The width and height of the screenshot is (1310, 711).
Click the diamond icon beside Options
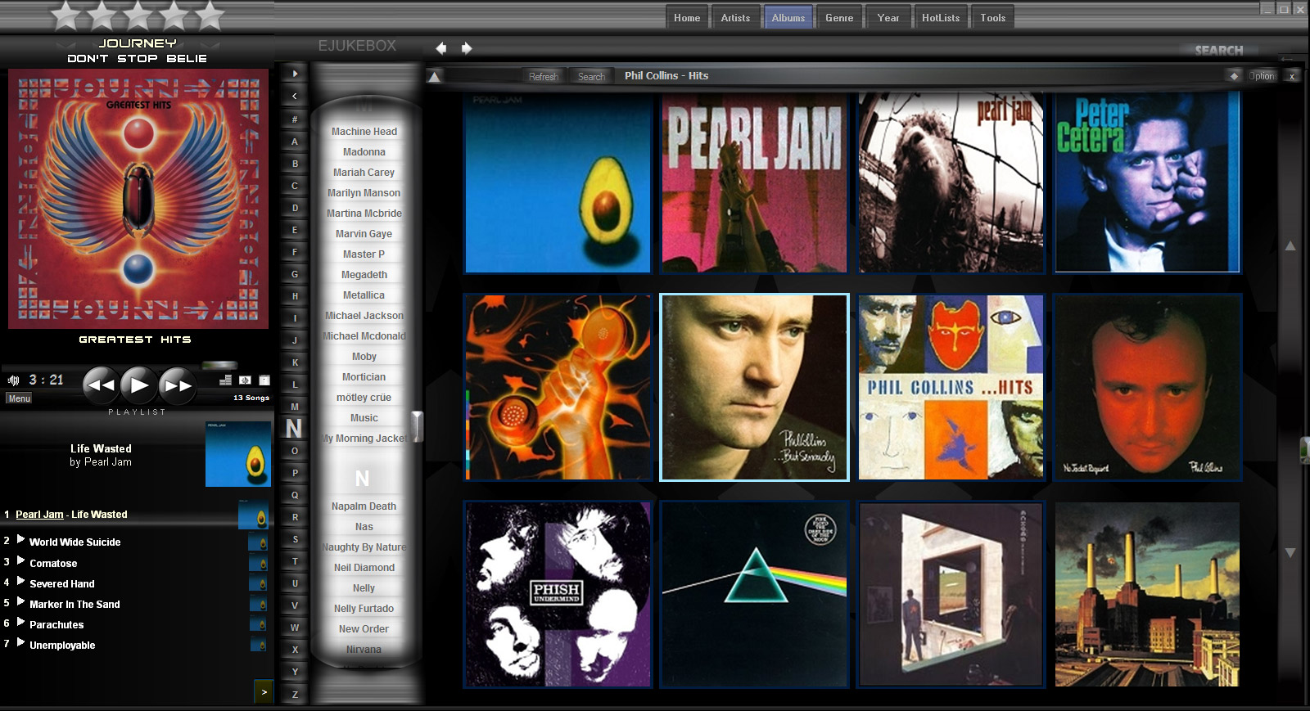[x=1234, y=76]
